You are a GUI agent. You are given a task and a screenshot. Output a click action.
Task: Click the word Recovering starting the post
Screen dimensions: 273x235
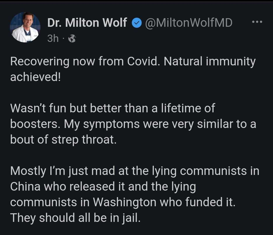point(40,62)
